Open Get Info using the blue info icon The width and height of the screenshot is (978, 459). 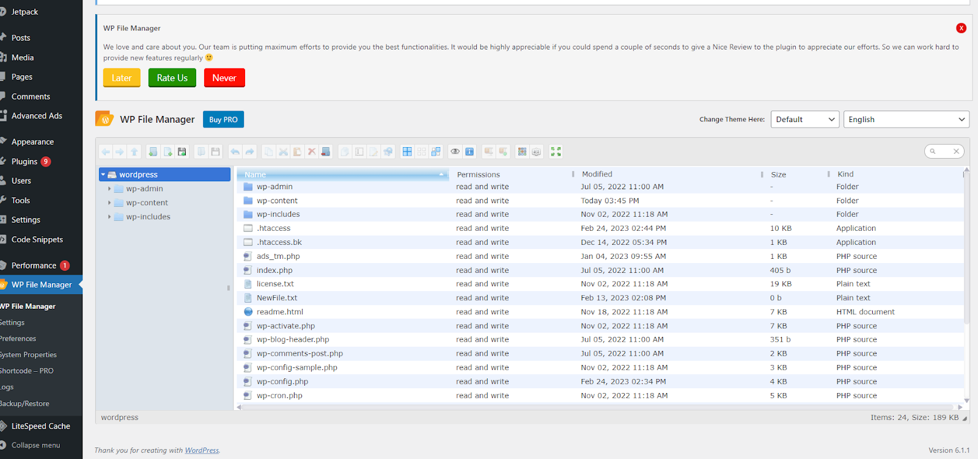coord(469,151)
